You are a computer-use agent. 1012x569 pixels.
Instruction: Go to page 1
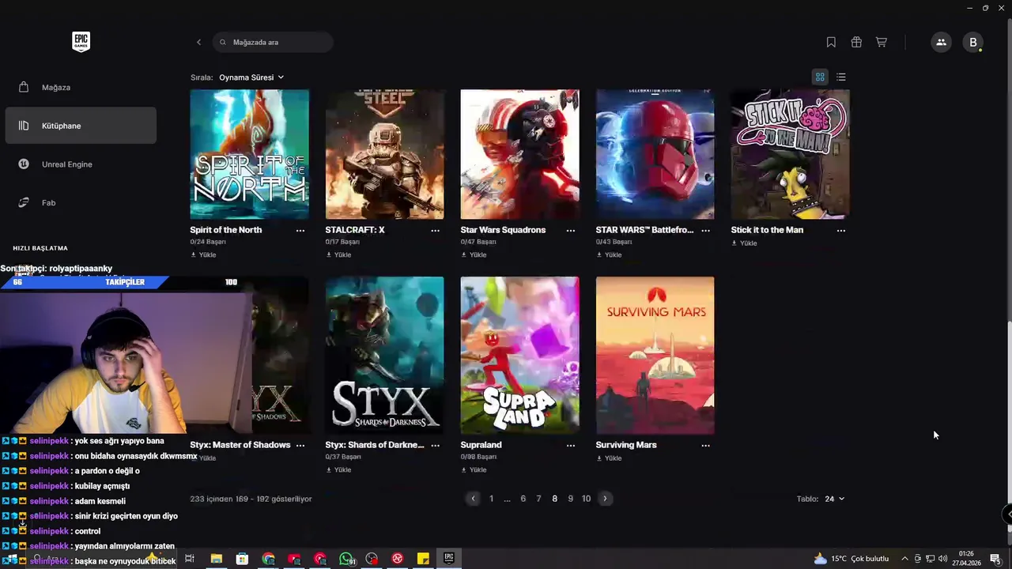[x=491, y=499]
